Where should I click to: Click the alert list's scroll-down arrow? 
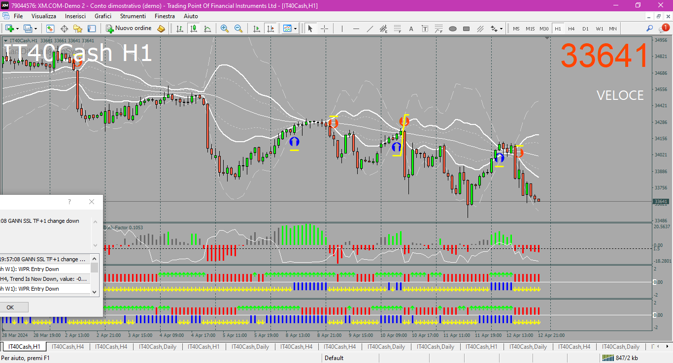coord(95,292)
